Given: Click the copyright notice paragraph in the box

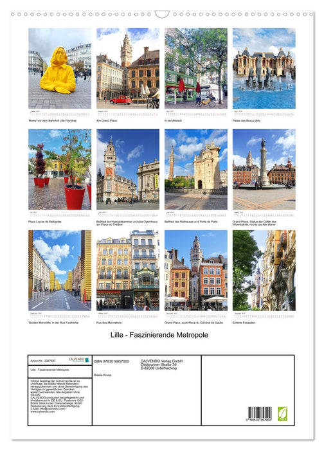Looking at the screenshot, I should 59,388.
